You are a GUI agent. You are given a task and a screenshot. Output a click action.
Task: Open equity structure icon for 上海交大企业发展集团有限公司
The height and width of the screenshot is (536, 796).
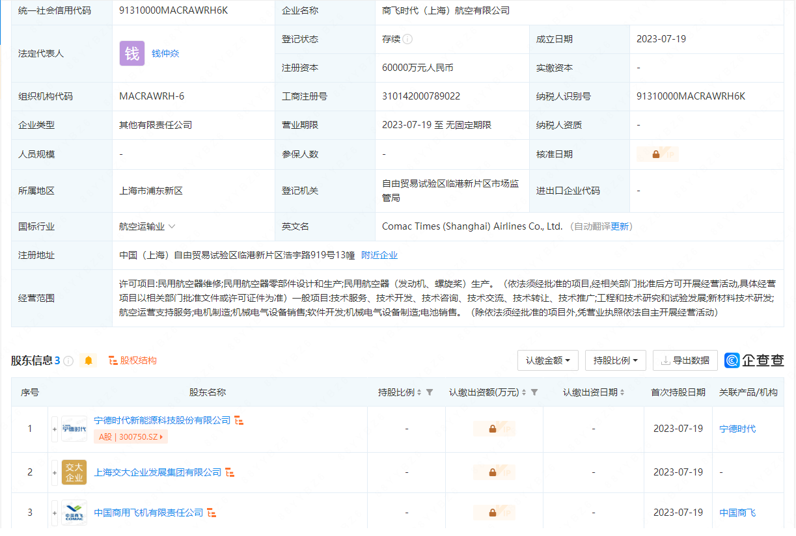[230, 472]
